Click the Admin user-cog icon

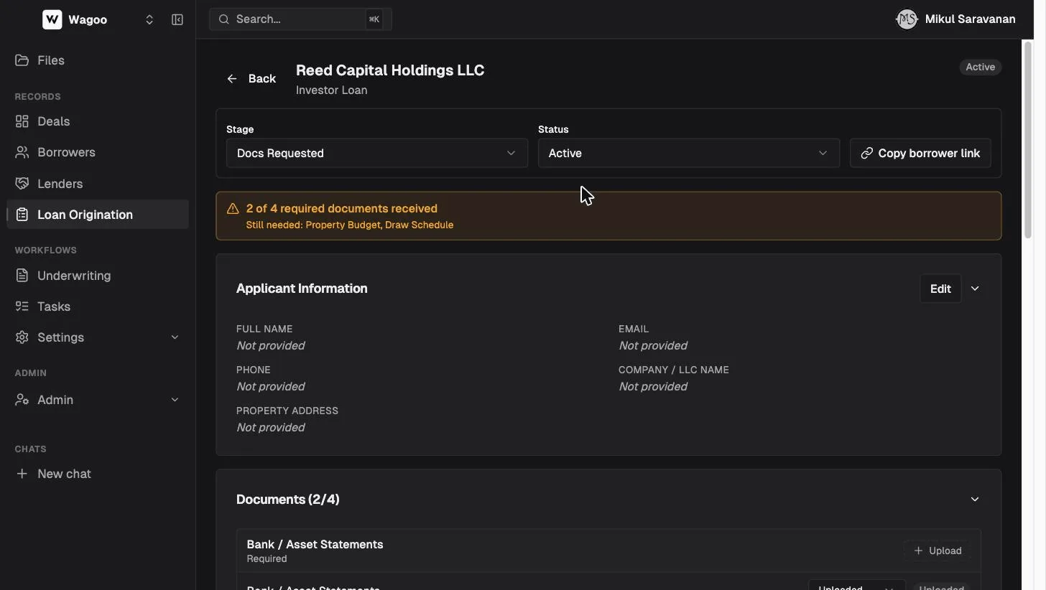point(22,400)
